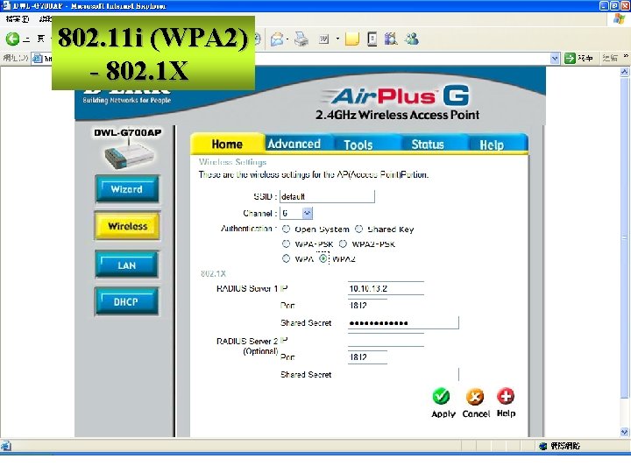
Task: Click the SSID input field
Action: pos(327,197)
